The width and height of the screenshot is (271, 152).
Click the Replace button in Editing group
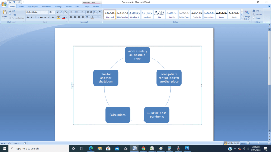257,15
